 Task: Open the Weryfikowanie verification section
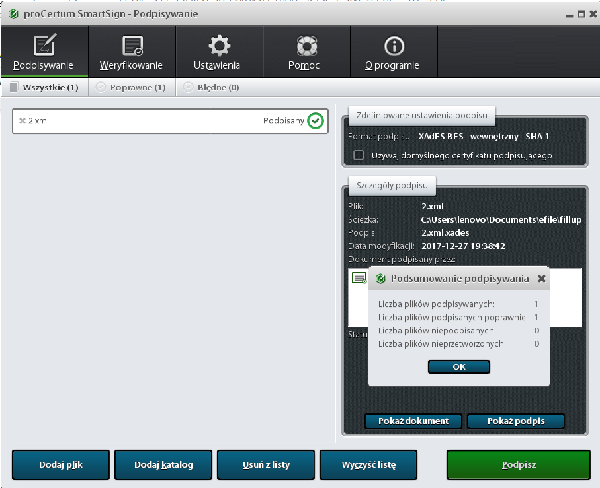pos(132,52)
